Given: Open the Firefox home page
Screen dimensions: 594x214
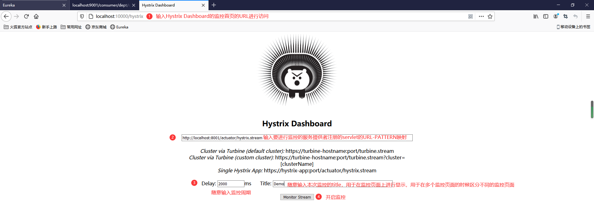Looking at the screenshot, I should [36, 16].
